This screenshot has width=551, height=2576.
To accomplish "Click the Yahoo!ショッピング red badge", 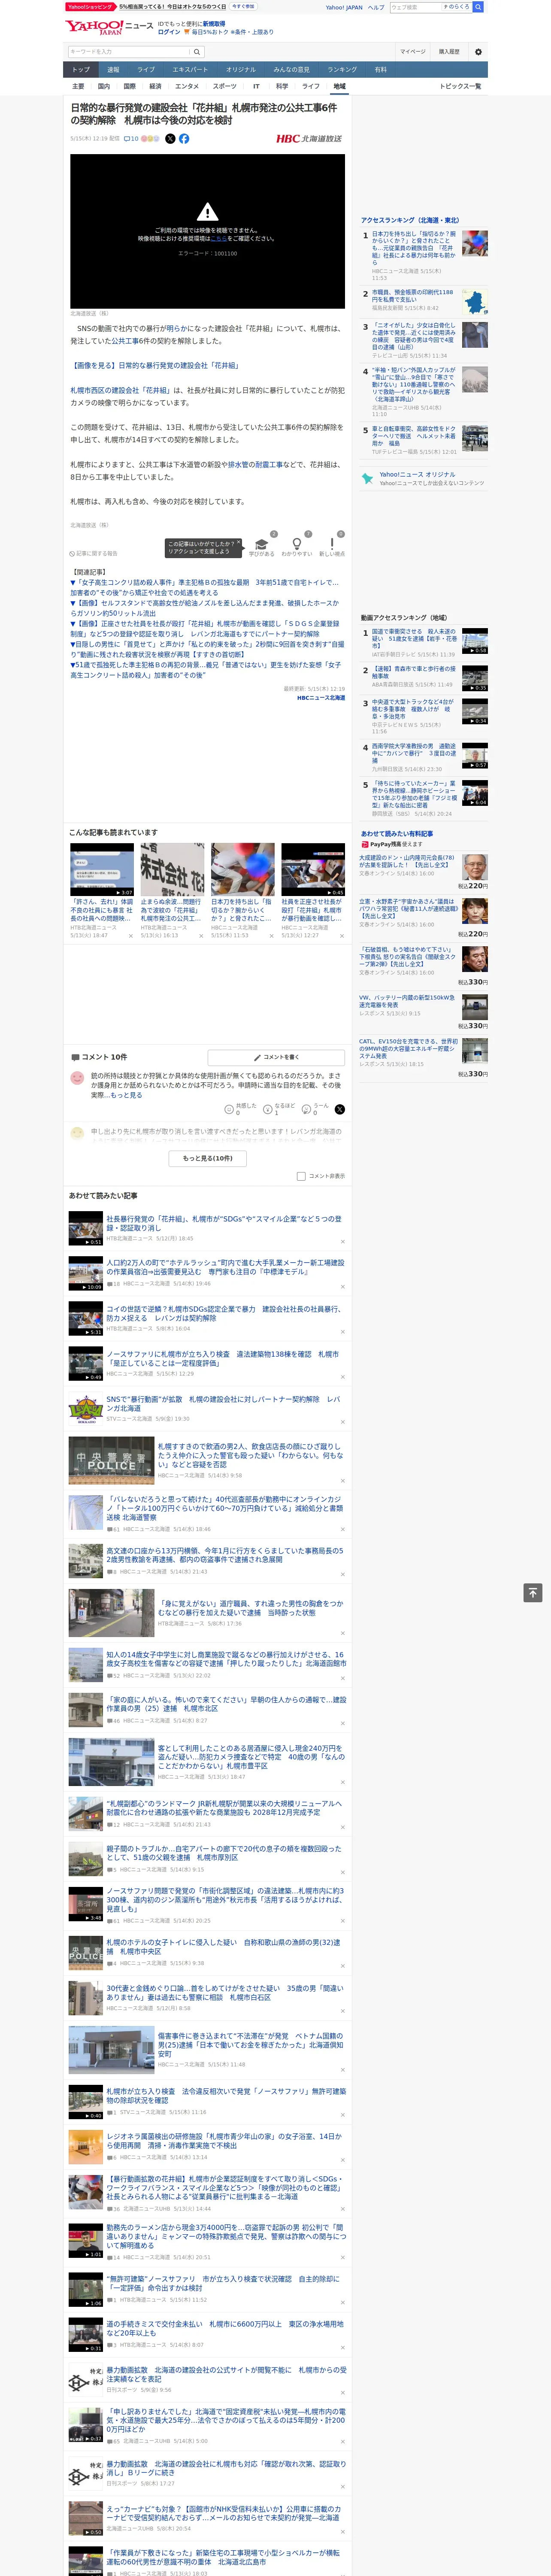I will tap(90, 6).
